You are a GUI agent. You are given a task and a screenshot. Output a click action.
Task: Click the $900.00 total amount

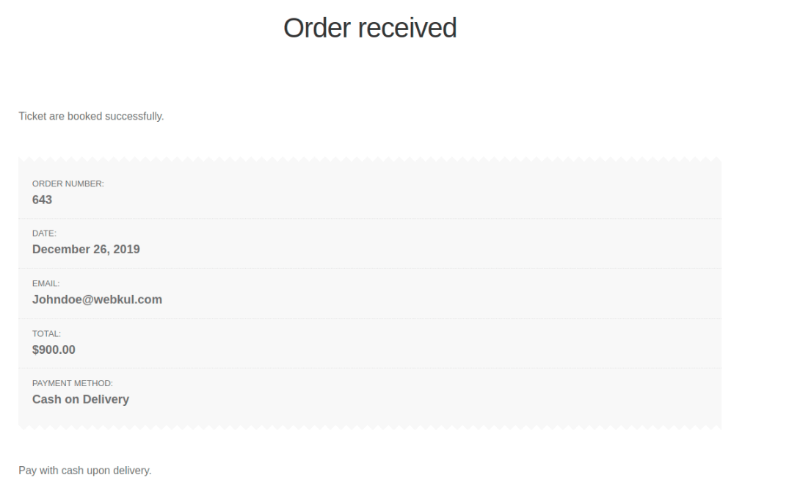coord(54,349)
